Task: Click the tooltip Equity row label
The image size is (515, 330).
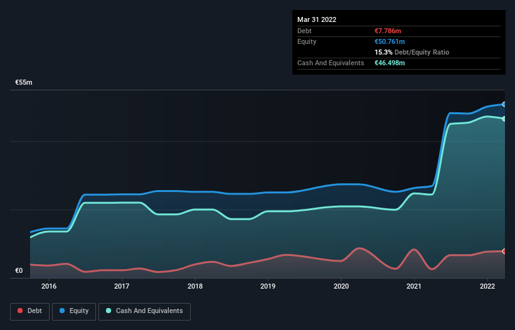Action: click(307, 41)
